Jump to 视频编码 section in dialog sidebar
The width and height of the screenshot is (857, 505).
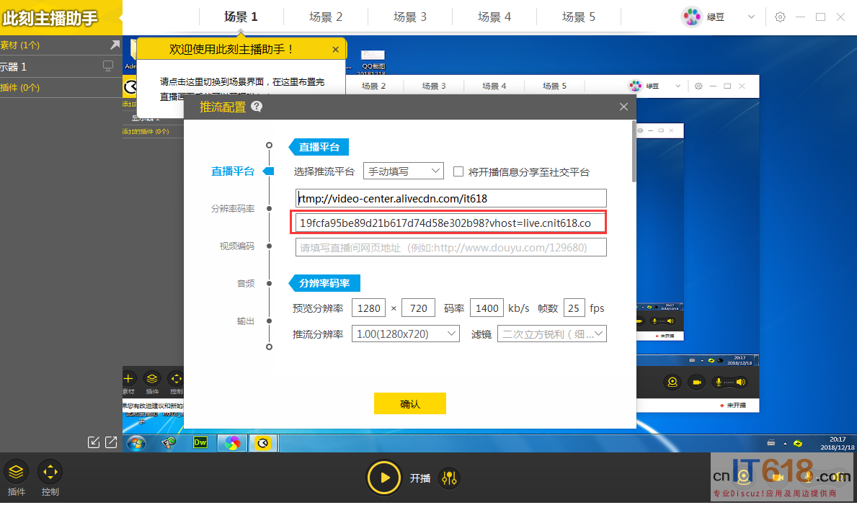click(237, 246)
